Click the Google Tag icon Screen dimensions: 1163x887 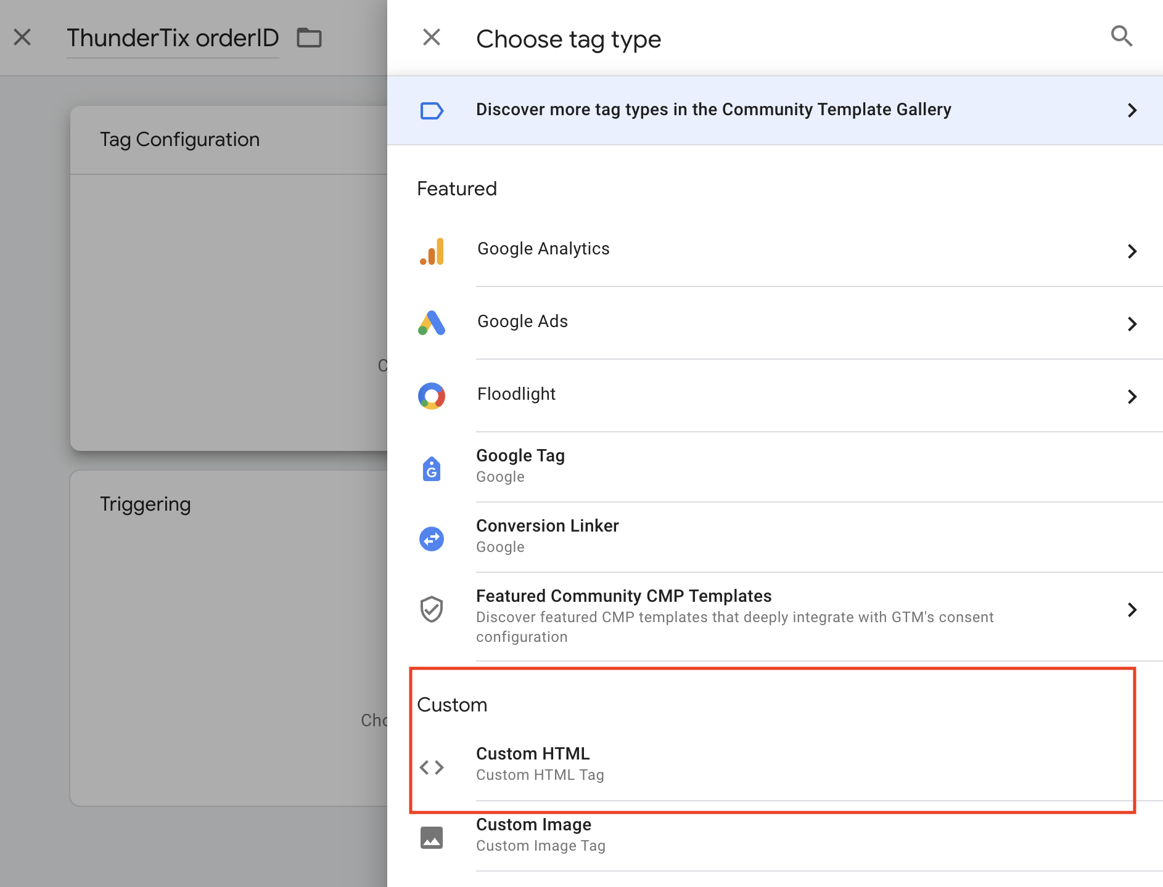432,469
